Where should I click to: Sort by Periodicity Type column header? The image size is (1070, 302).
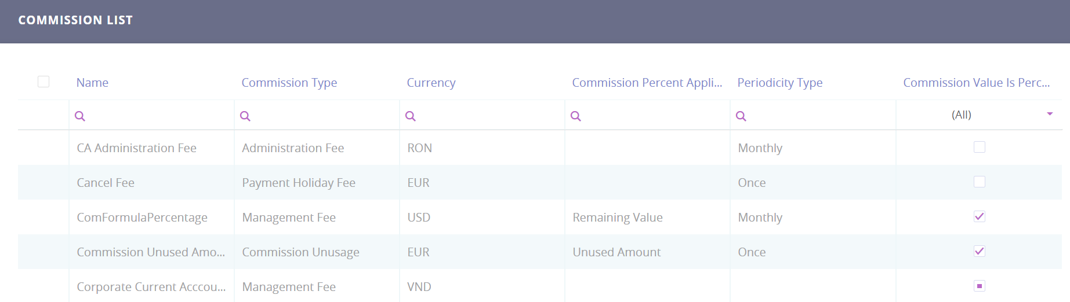pyautogui.click(x=779, y=83)
